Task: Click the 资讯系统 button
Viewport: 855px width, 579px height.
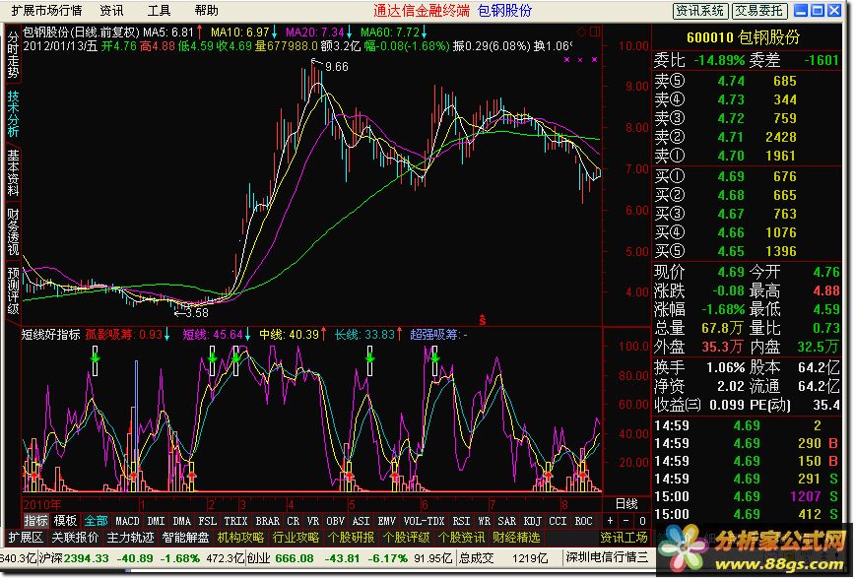Action: (699, 11)
